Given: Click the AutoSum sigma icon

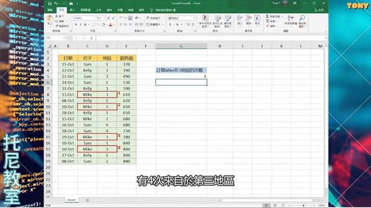Looking at the screenshot, I should pyautogui.click(x=267, y=16).
